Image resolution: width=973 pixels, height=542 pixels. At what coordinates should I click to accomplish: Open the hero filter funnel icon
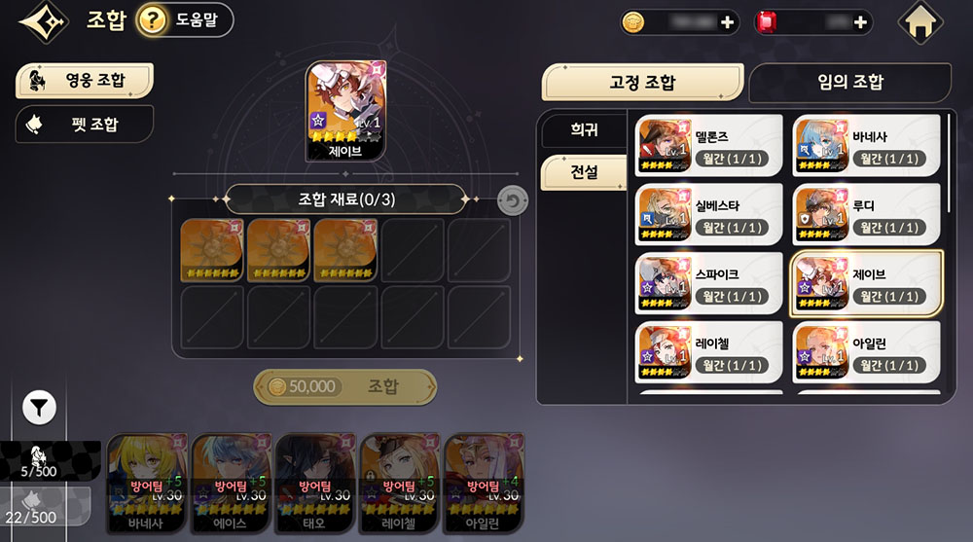pos(39,408)
